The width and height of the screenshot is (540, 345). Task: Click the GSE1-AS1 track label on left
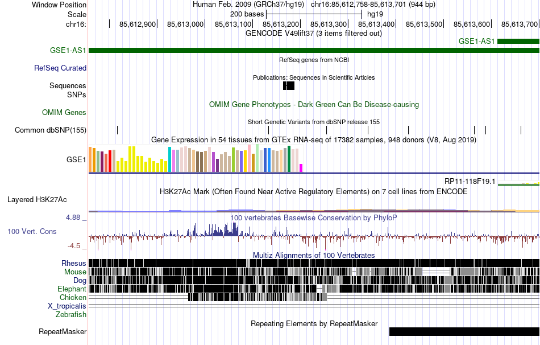[68, 50]
